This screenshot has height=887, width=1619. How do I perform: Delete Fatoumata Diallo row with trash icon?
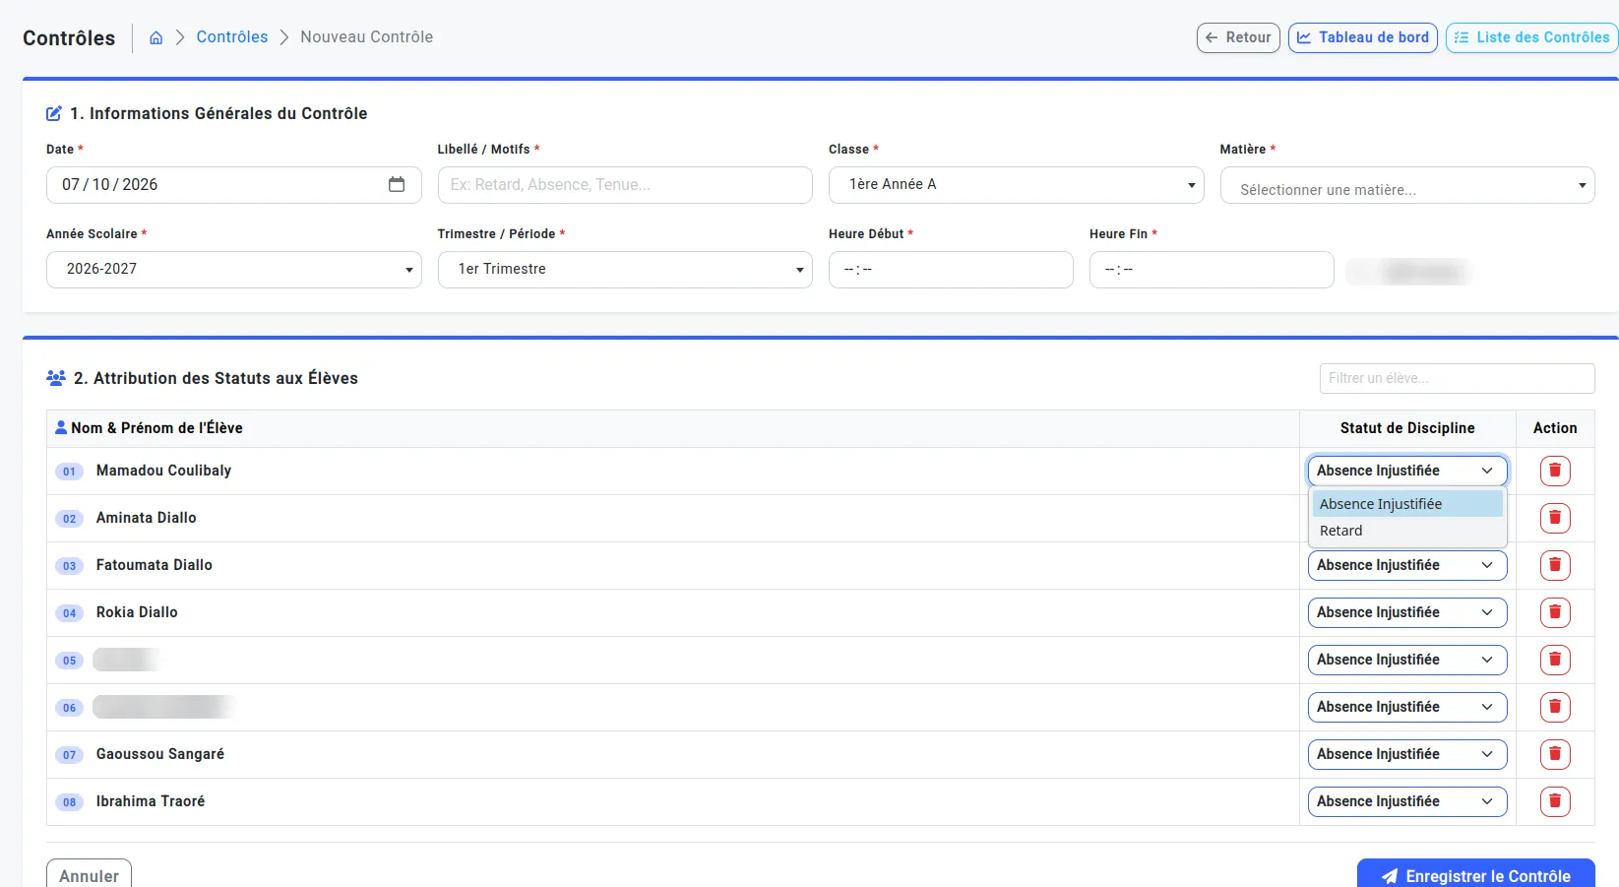[x=1555, y=565]
